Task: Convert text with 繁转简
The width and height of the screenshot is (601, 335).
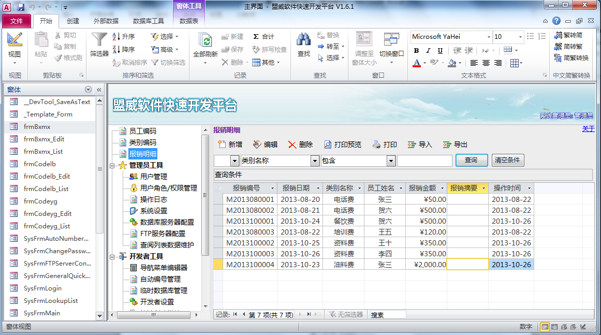Action: click(x=568, y=35)
